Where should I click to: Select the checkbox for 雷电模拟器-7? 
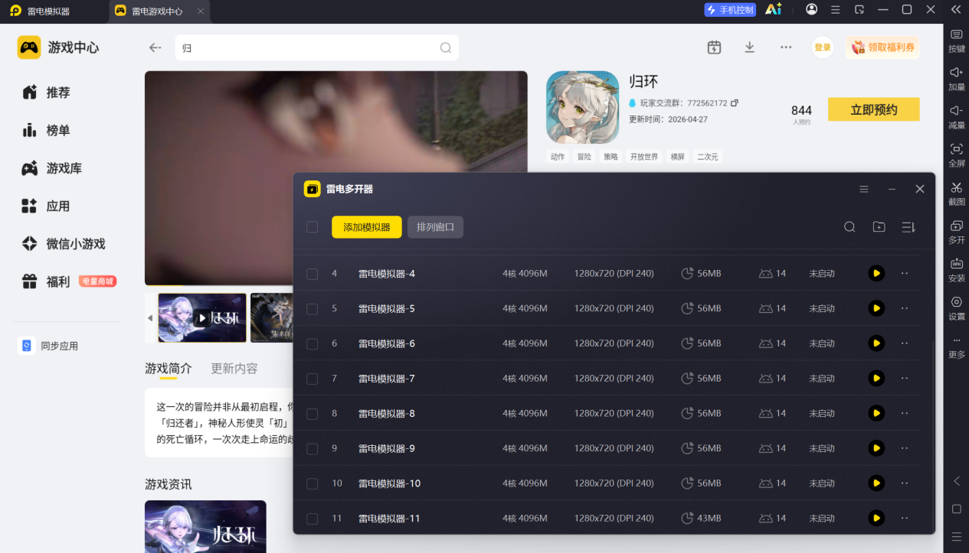pos(312,379)
